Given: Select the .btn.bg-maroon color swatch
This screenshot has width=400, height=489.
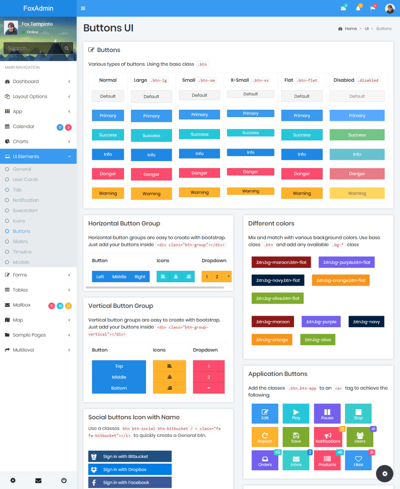Looking at the screenshot, I should point(273,321).
